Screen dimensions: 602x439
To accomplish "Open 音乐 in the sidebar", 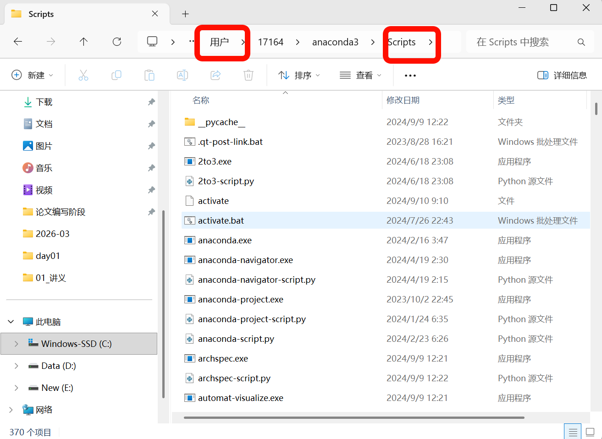I will click(44, 168).
